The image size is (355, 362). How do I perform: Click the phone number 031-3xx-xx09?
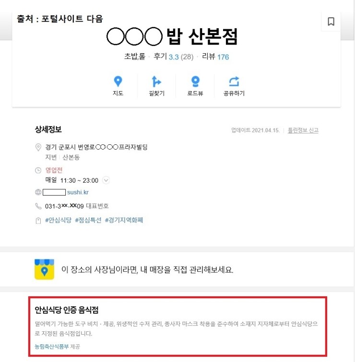[x=64, y=206]
